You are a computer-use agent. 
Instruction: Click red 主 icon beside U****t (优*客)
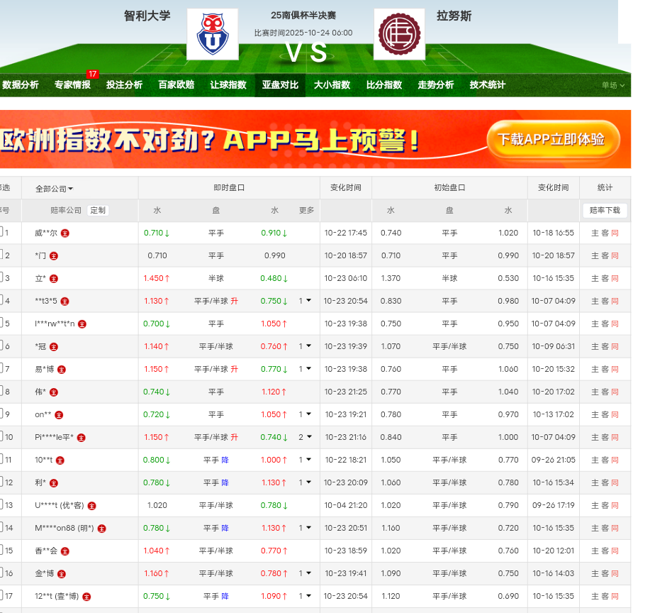point(91,506)
